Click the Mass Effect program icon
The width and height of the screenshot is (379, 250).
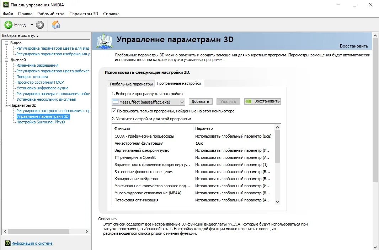[x=116, y=102]
